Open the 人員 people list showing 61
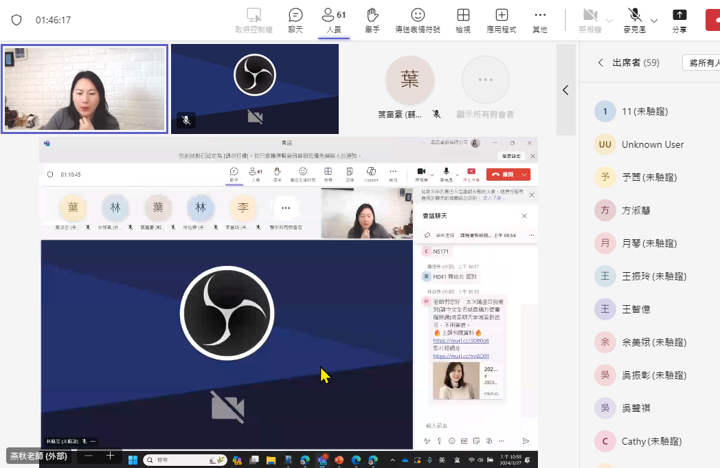Image resolution: width=720 pixels, height=468 pixels. (x=334, y=21)
